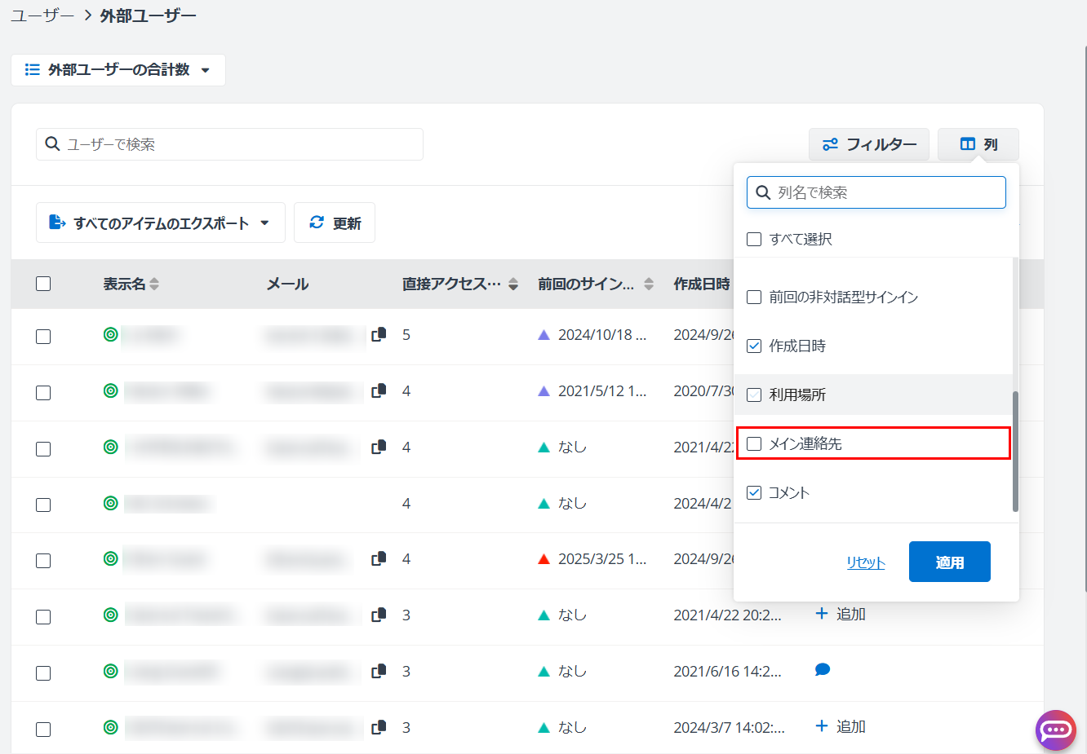Screen dimensions: 1087x754
Task: Click the green status icon in the first user row
Action: click(111, 334)
